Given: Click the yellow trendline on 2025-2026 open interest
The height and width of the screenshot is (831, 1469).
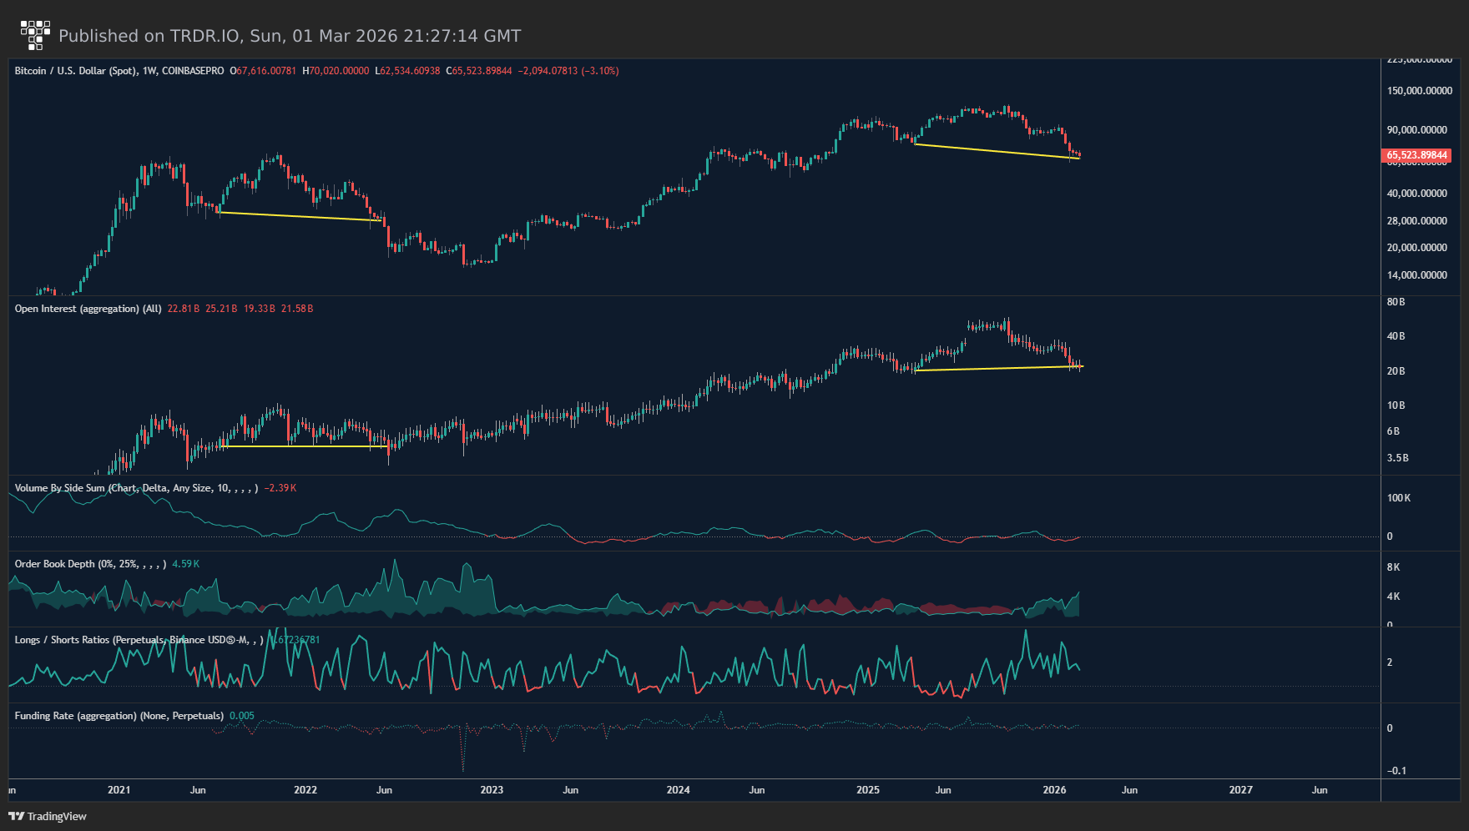Looking at the screenshot, I should (998, 368).
